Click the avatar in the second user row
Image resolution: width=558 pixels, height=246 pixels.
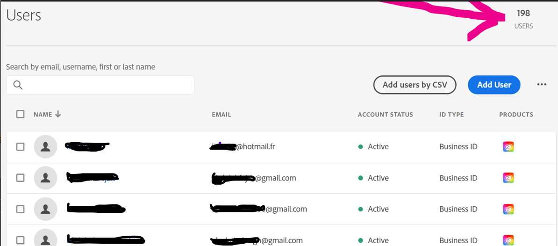click(x=45, y=178)
